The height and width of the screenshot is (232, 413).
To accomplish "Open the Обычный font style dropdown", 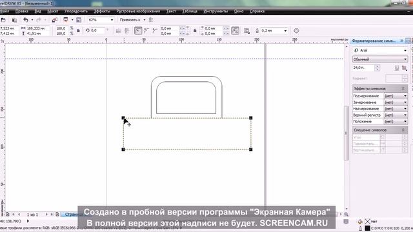I will [380, 59].
